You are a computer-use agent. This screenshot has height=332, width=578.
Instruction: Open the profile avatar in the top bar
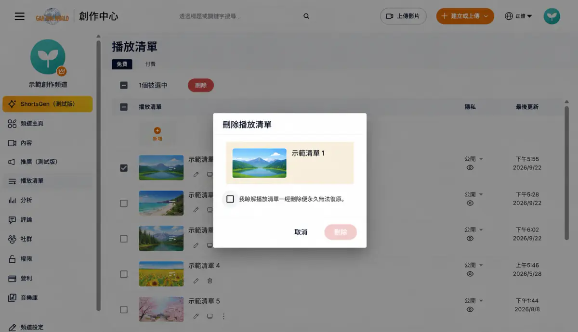[x=552, y=16]
